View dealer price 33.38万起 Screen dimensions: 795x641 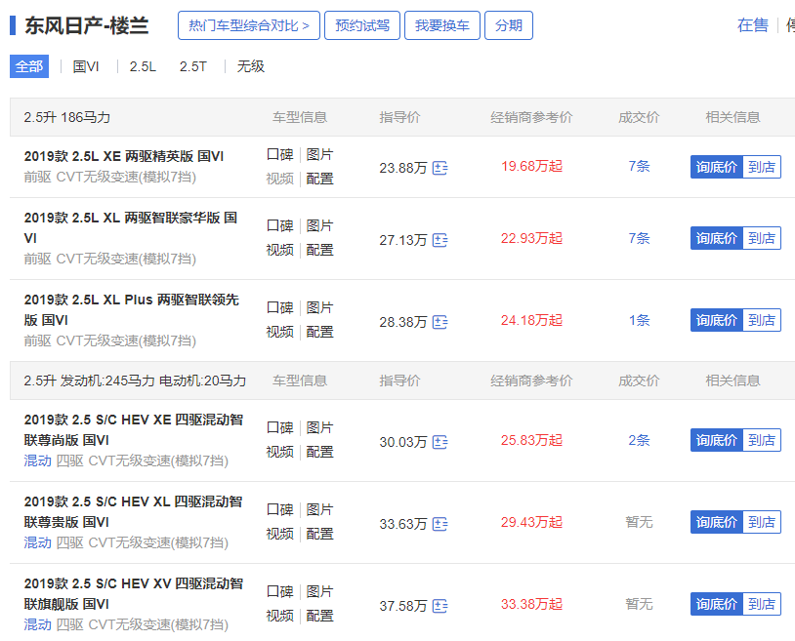tap(532, 604)
